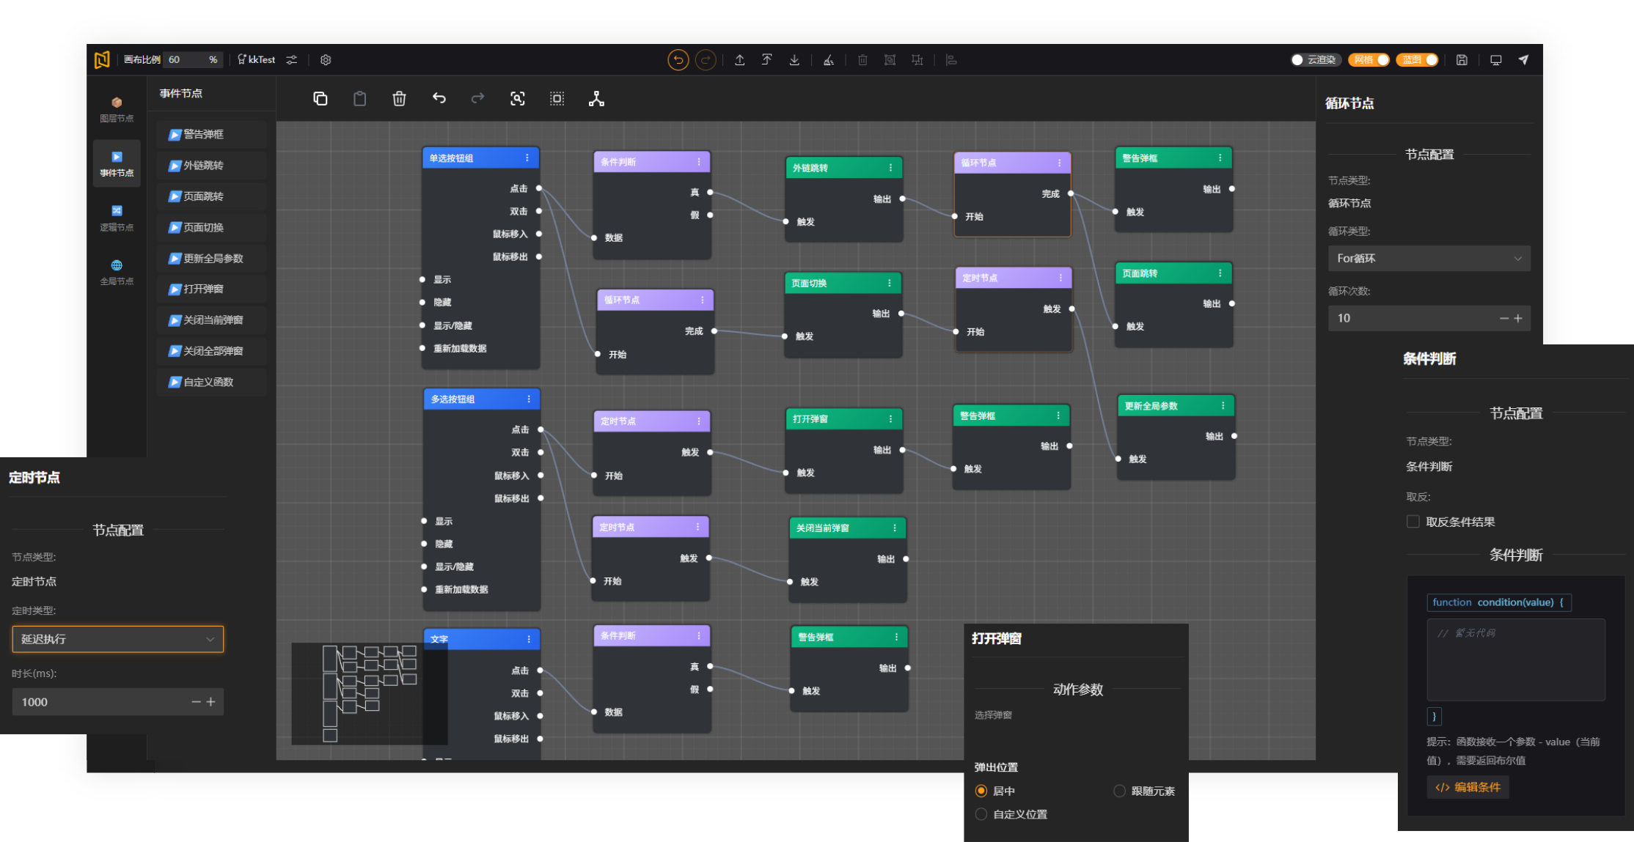Open the menu dots on 单选按钮组 node
1634x842 pixels.
click(x=527, y=158)
